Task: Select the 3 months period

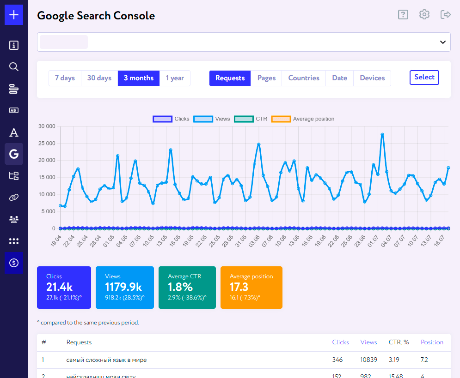Action: point(139,78)
